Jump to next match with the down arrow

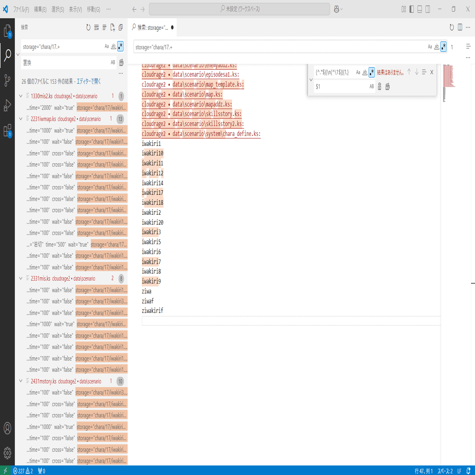point(416,72)
